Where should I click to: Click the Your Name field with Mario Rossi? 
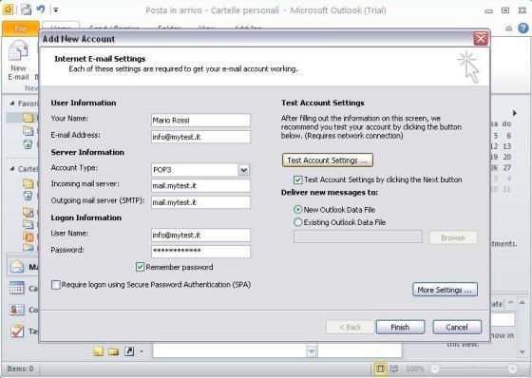200,120
